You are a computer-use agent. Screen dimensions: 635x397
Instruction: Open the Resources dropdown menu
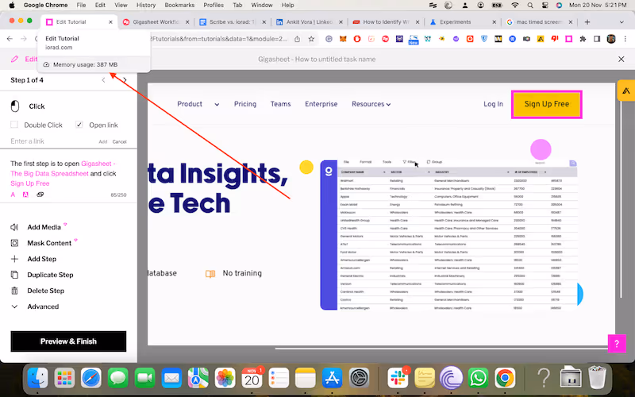[x=371, y=104]
